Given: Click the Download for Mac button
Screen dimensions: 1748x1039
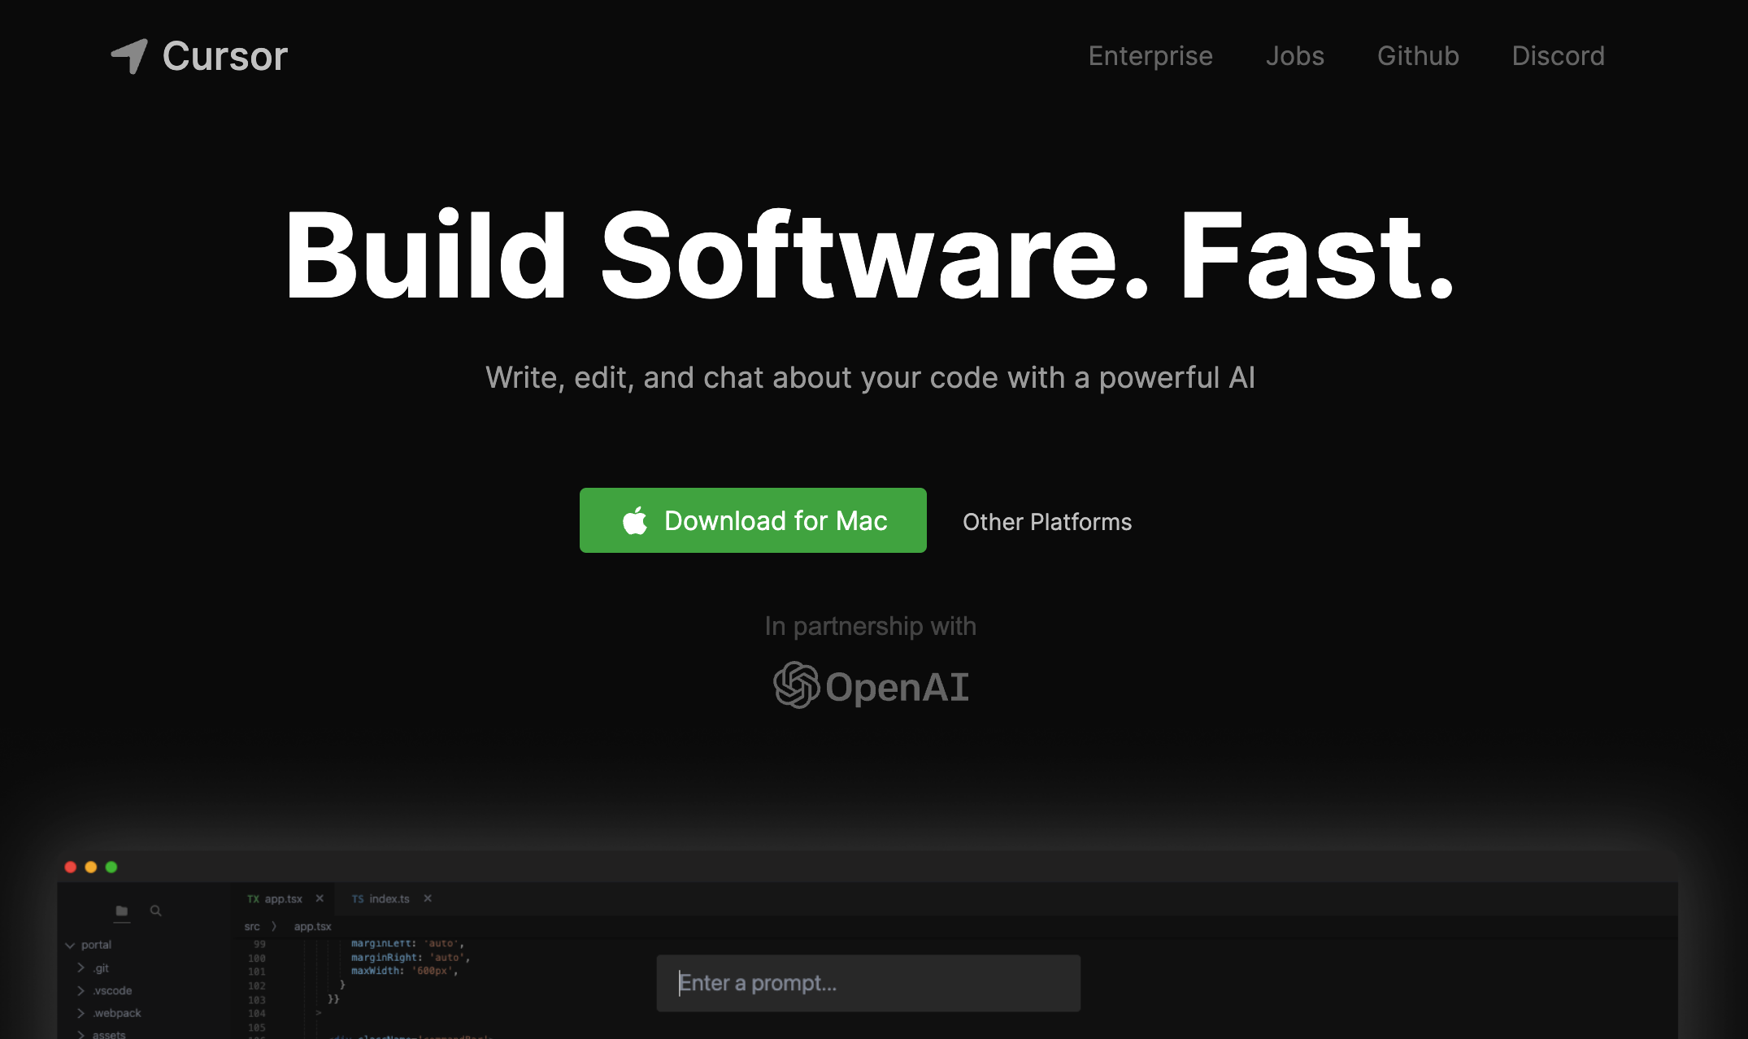Looking at the screenshot, I should (x=753, y=520).
